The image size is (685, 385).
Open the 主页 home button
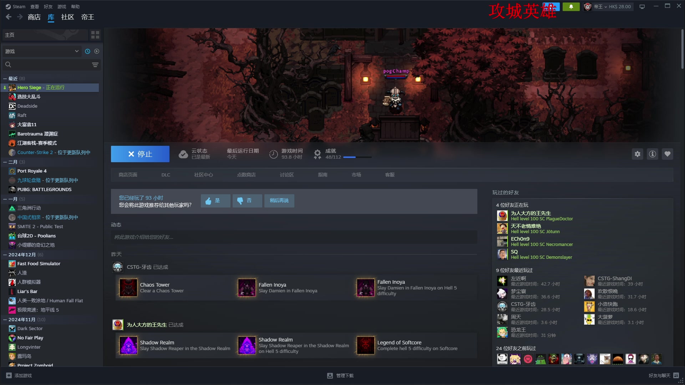point(45,35)
